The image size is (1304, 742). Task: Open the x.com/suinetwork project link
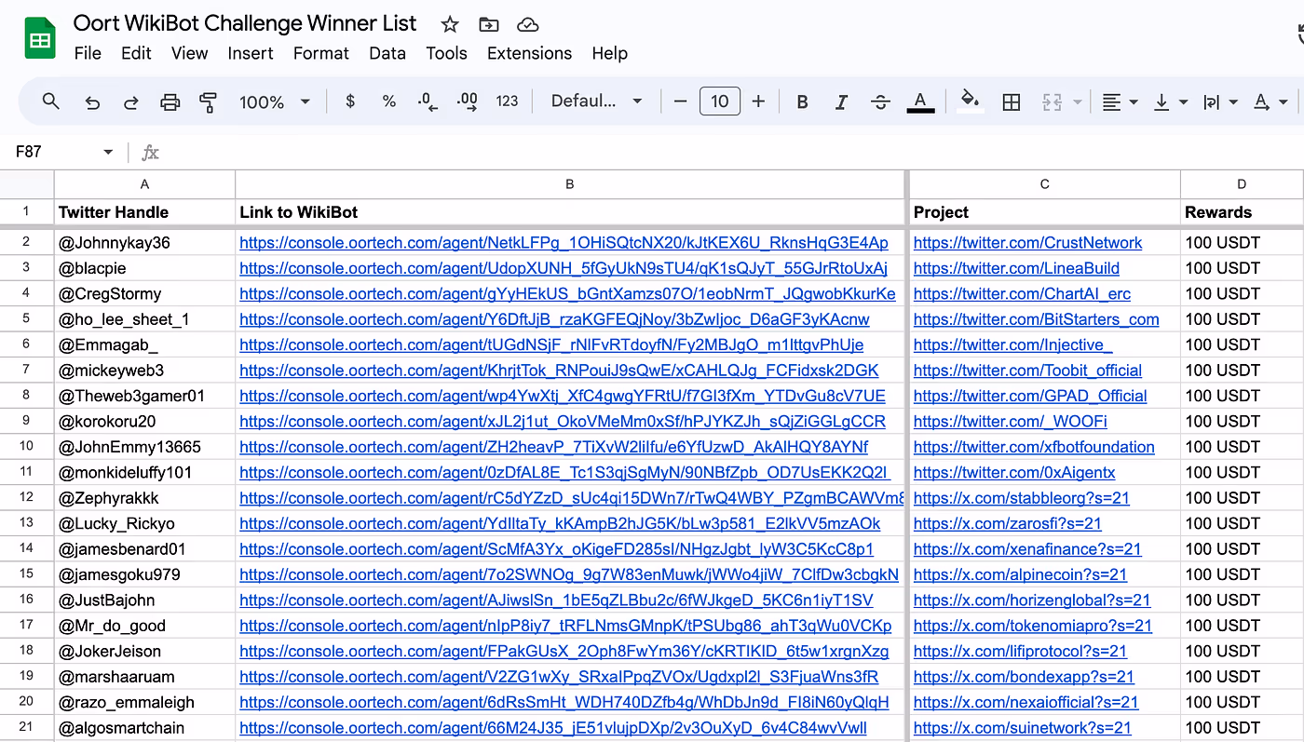point(1022,728)
